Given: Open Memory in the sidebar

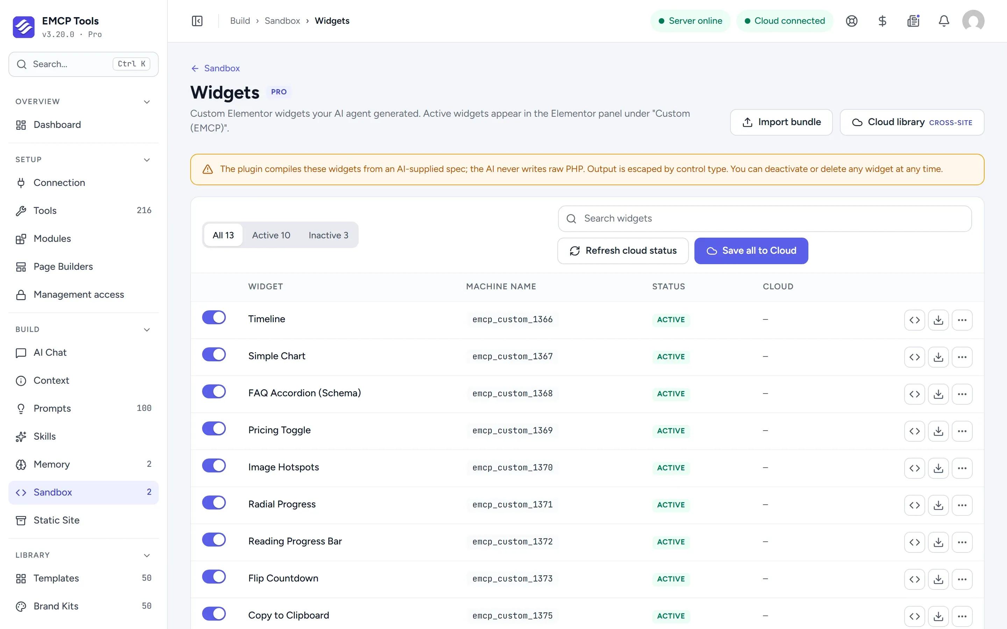Looking at the screenshot, I should (83, 464).
